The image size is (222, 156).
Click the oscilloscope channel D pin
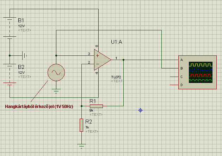174,85
